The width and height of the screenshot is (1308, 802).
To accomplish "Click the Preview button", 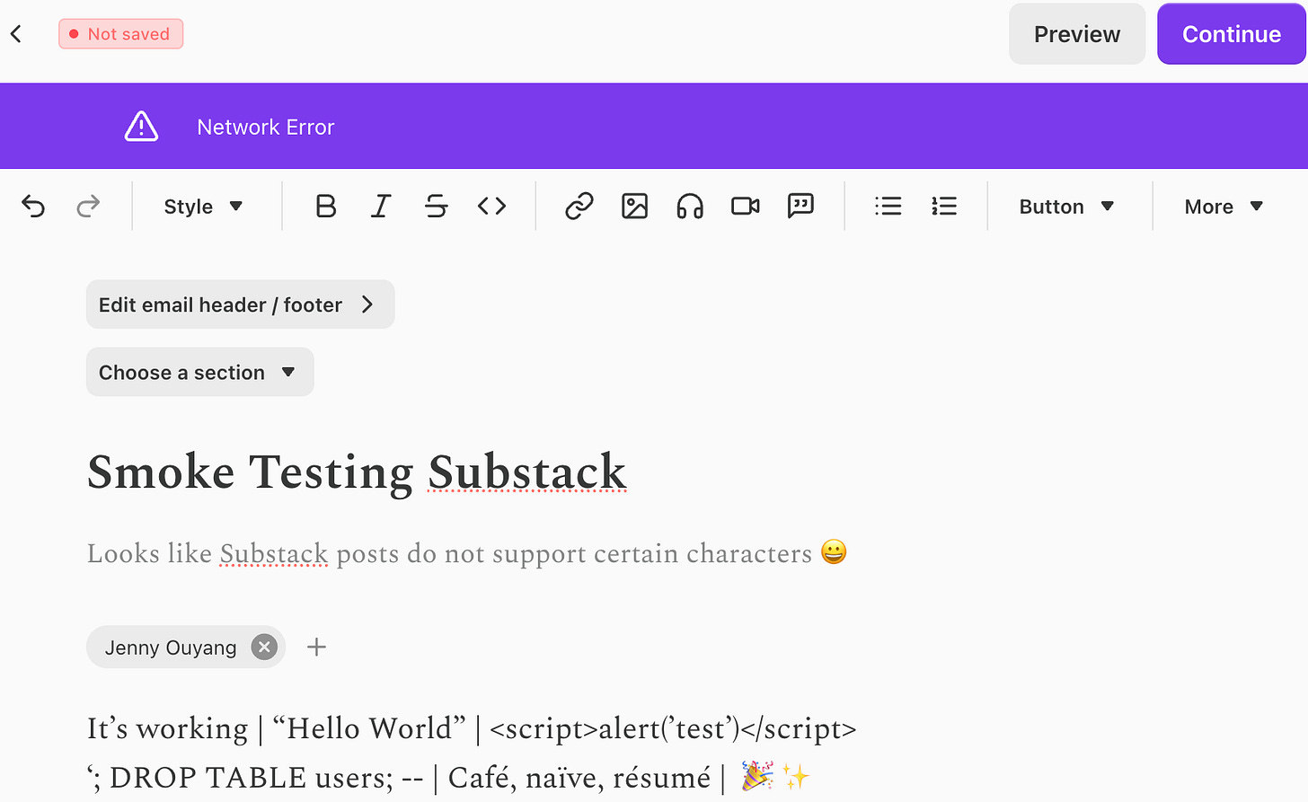I will tap(1077, 34).
